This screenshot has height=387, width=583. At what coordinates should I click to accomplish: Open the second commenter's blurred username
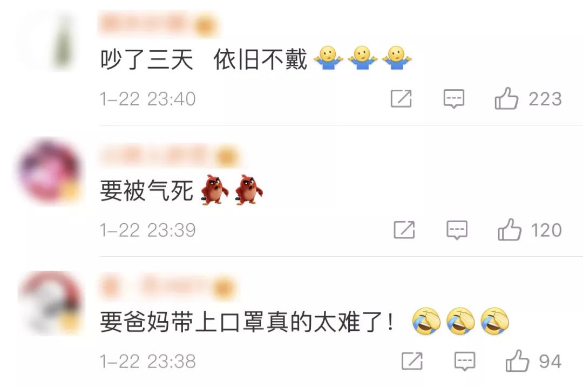(170, 156)
